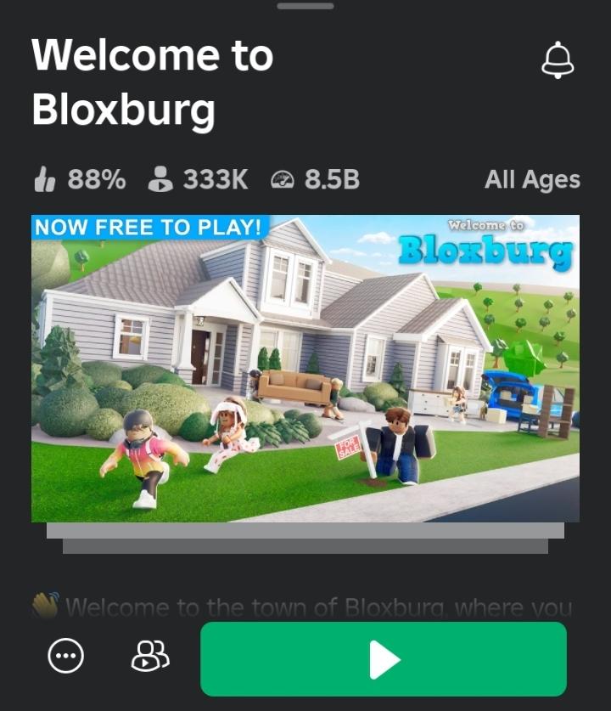Image resolution: width=611 pixels, height=711 pixels.
Task: Tap the 8.5B visits count
Action: click(x=332, y=179)
